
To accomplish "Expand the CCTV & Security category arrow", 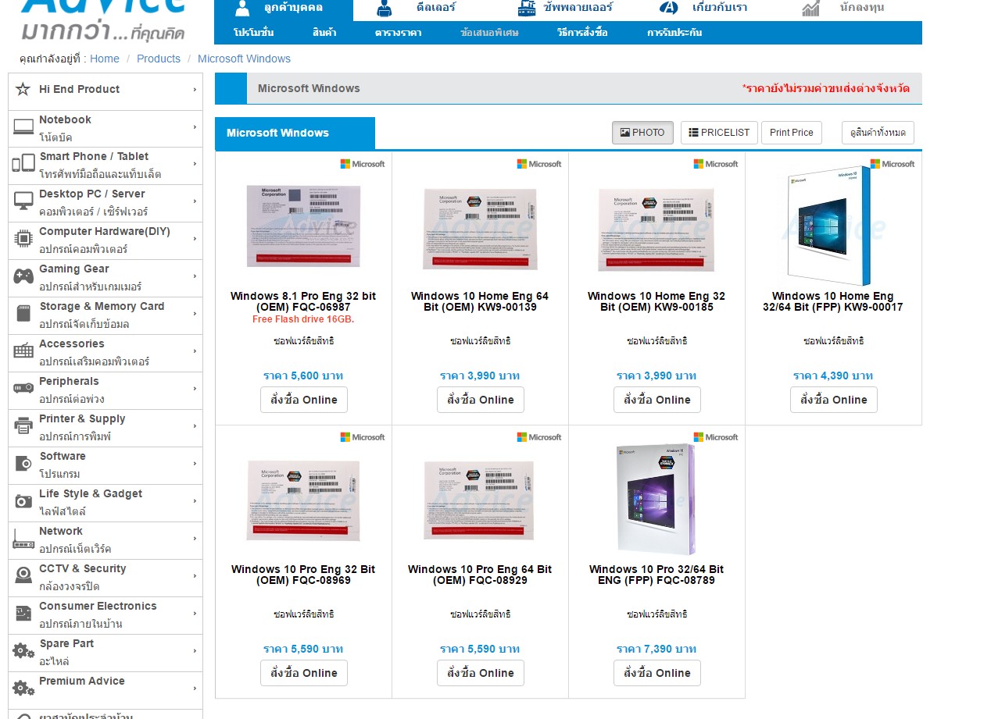I will pyautogui.click(x=195, y=577).
